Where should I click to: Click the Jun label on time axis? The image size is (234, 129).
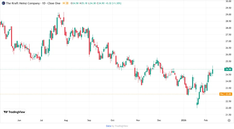coord(19,120)
